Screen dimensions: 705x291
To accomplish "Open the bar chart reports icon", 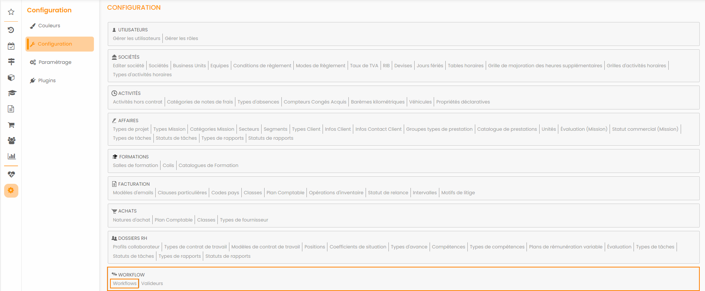I will pyautogui.click(x=11, y=156).
